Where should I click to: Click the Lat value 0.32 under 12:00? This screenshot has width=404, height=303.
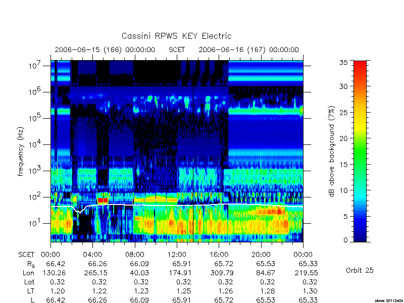pos(183,282)
